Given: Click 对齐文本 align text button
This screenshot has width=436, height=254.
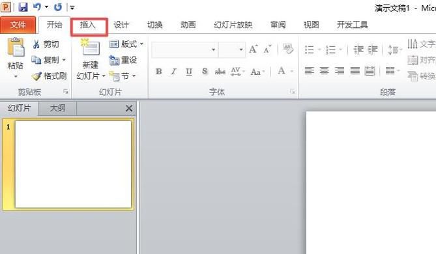Looking at the screenshot, I should (x=422, y=60).
